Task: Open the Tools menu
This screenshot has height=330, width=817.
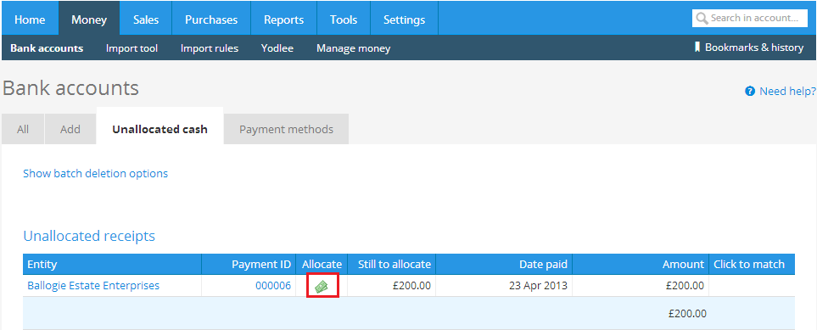Action: [x=344, y=20]
